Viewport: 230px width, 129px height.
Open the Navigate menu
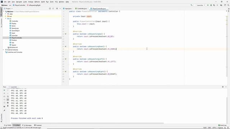[x=19, y=2]
